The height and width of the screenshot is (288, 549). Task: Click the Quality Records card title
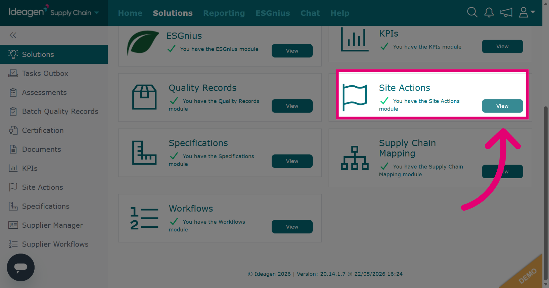[x=202, y=88]
